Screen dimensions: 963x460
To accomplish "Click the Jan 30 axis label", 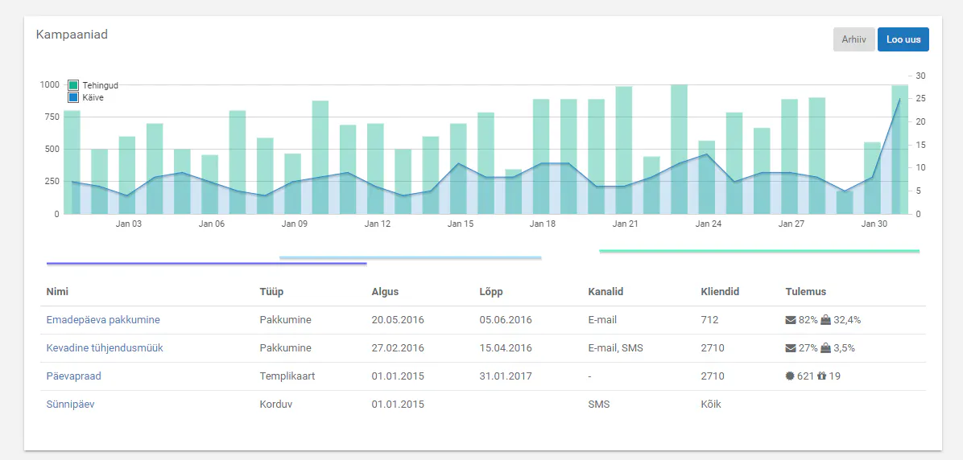I will tap(874, 224).
